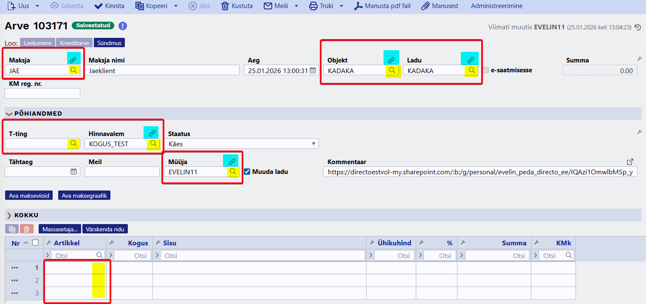Collapse the PÕHIANDMED section
The height and width of the screenshot is (304, 646).
click(9, 114)
